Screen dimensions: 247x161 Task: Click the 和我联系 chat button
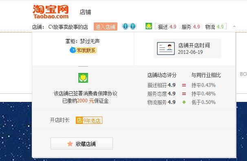pos(83,50)
